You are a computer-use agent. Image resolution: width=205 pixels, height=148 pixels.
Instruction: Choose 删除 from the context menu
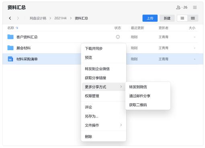(x=104, y=136)
